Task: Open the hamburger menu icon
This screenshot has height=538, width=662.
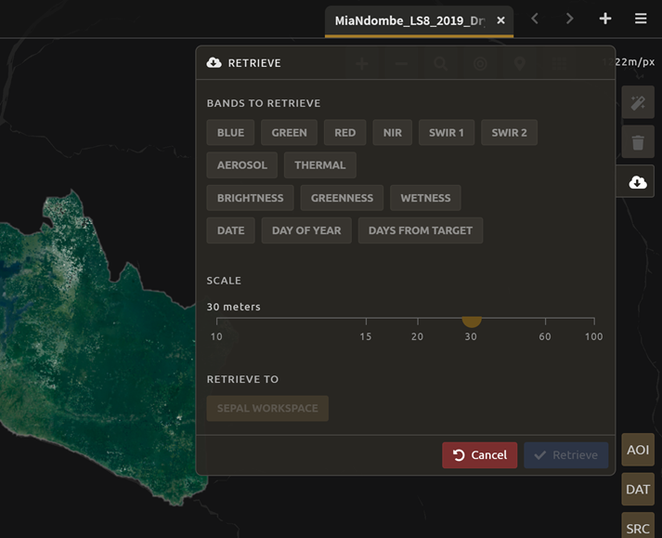Action: tap(641, 19)
